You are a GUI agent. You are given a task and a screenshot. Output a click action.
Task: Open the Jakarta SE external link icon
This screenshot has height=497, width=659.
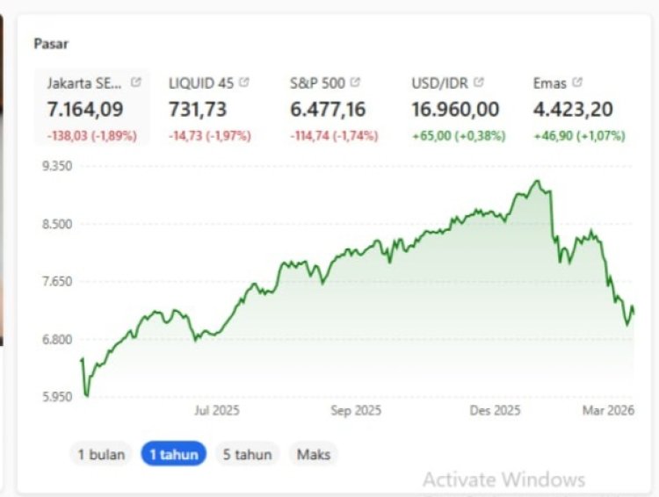click(136, 83)
